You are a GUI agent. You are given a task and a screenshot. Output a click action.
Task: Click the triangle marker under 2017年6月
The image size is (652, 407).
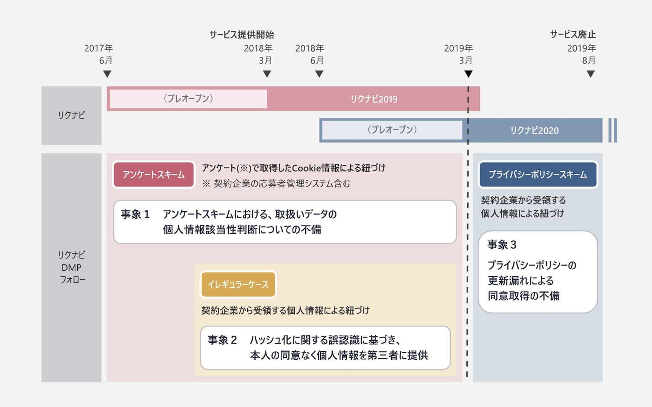pos(107,74)
